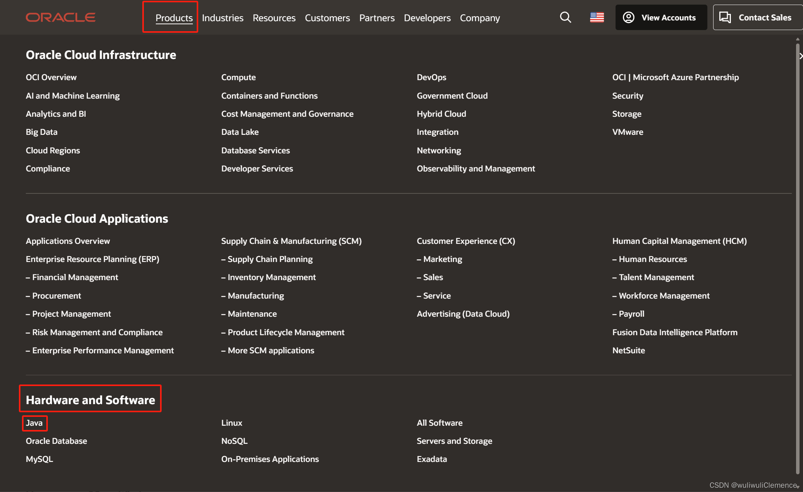Open Risk Management and Compliance
The image size is (803, 492).
(x=94, y=332)
